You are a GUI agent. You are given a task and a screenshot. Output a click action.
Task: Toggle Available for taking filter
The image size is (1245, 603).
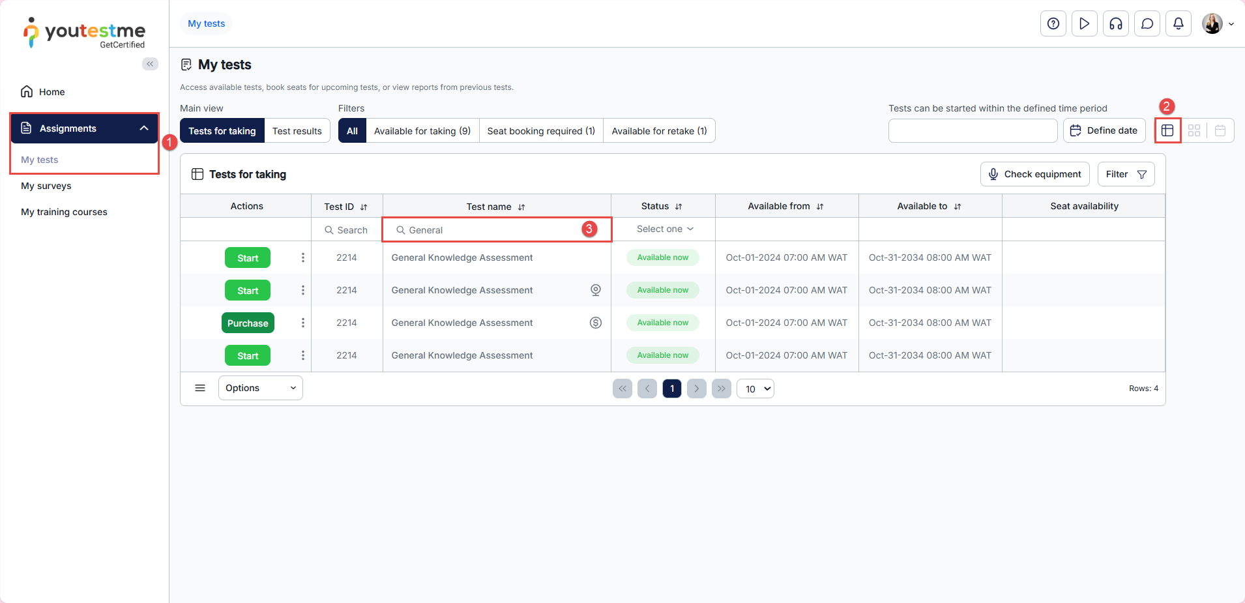422,131
